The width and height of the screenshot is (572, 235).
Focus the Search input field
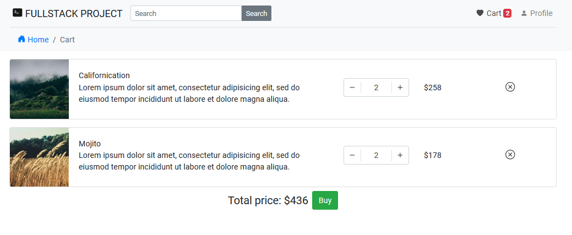pos(186,13)
